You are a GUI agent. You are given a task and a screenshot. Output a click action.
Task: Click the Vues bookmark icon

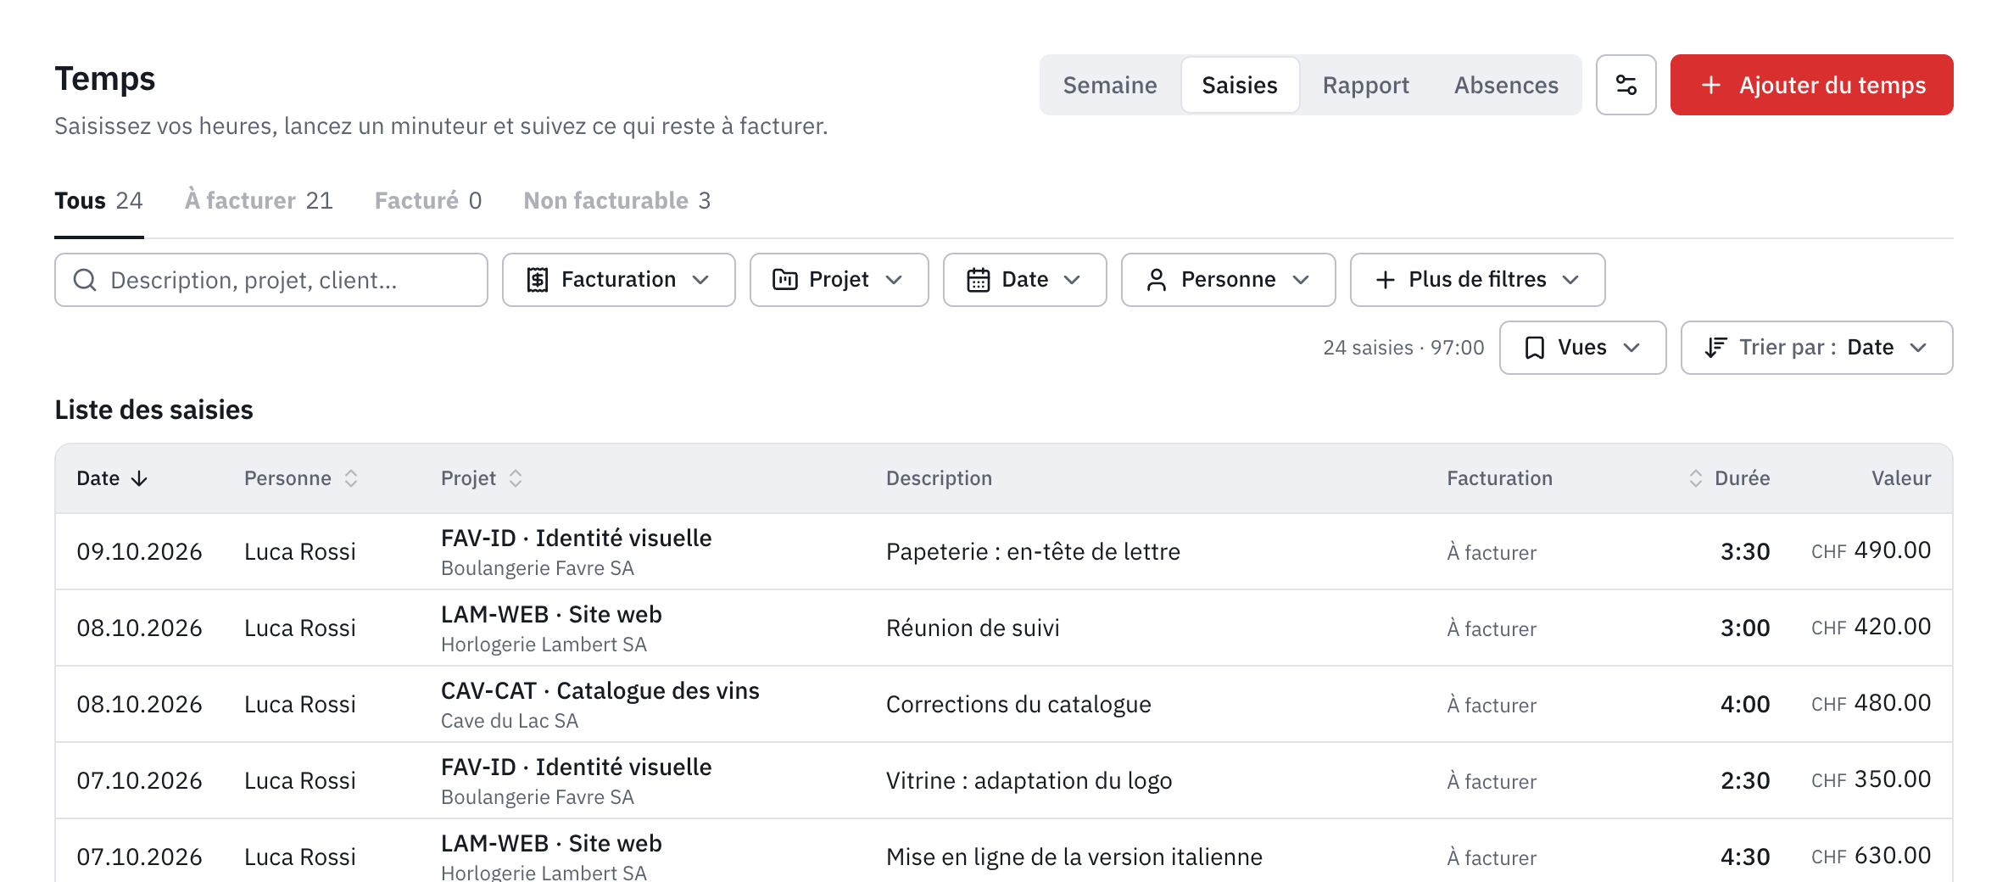click(1535, 348)
